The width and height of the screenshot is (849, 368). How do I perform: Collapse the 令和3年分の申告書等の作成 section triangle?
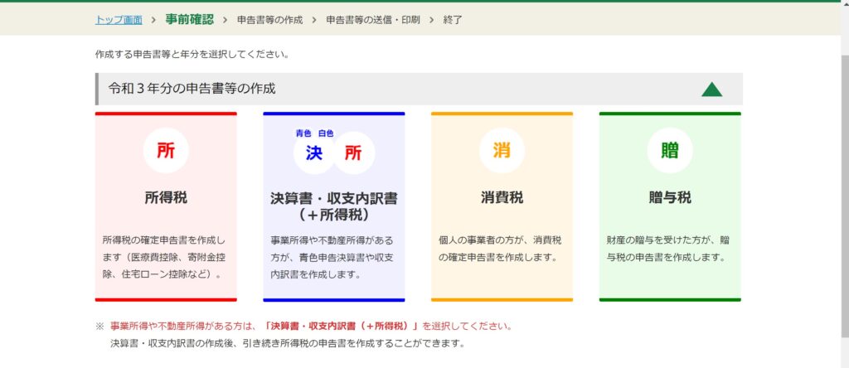[x=712, y=90]
